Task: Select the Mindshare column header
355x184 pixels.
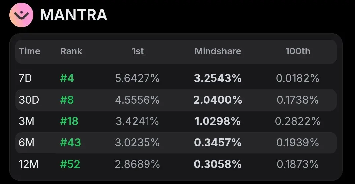Action: 217,51
